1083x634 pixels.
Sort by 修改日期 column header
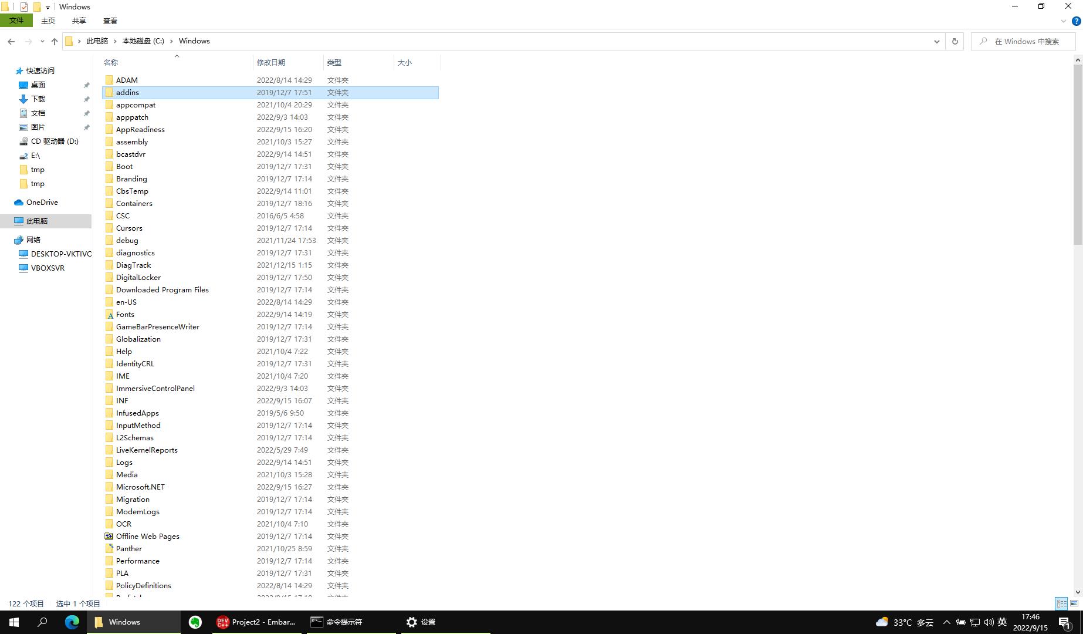[x=288, y=62]
